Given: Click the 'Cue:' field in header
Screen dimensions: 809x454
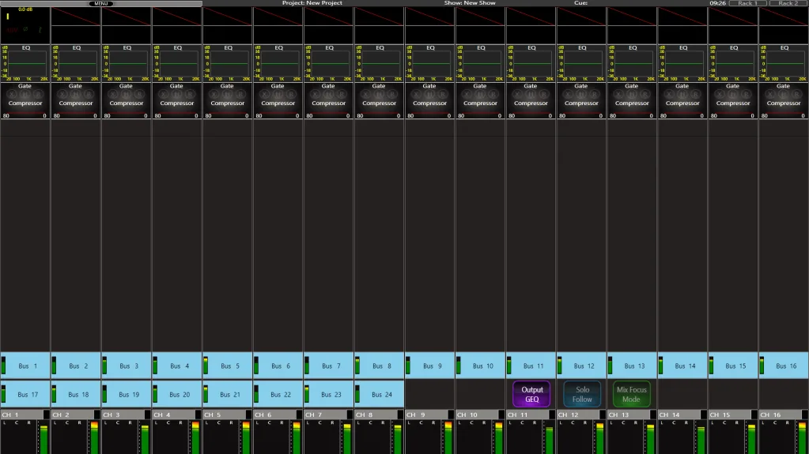Looking at the screenshot, I should (580, 3).
